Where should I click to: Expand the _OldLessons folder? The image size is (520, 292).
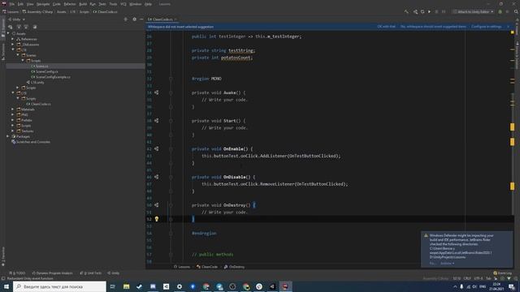(13, 45)
